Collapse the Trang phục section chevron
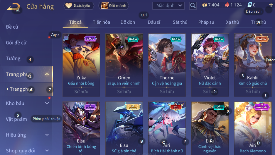The height and width of the screenshot is (155, 275). [47, 74]
